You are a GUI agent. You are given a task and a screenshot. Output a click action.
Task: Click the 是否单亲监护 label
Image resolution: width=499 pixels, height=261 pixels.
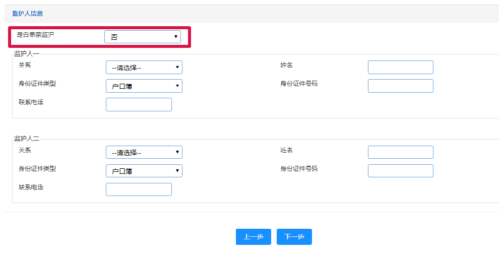(x=35, y=34)
